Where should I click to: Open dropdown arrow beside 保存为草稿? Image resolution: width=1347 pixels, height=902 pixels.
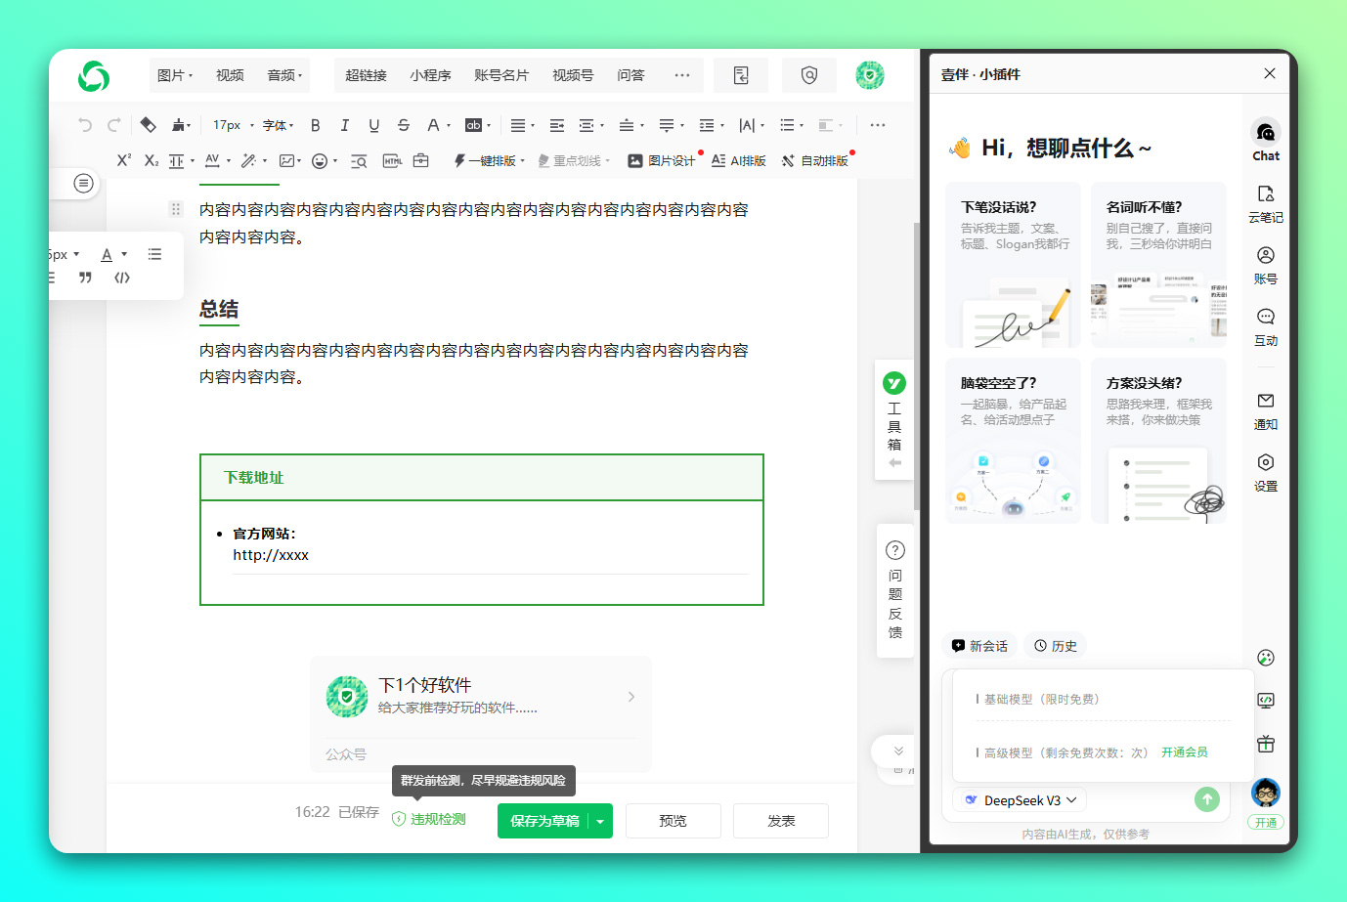(600, 821)
